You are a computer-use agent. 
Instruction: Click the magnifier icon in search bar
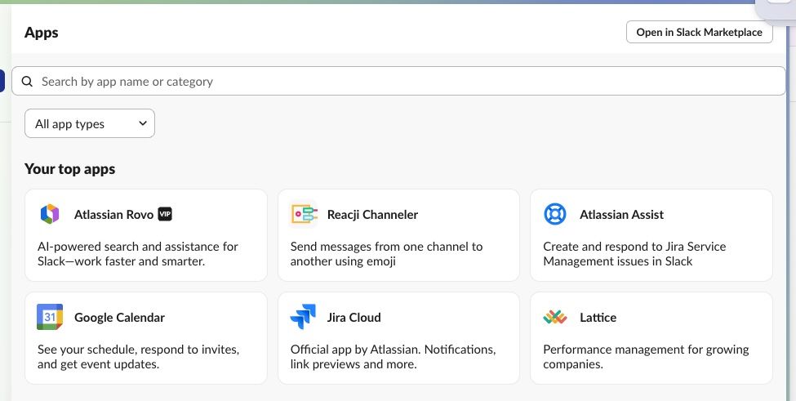click(28, 81)
